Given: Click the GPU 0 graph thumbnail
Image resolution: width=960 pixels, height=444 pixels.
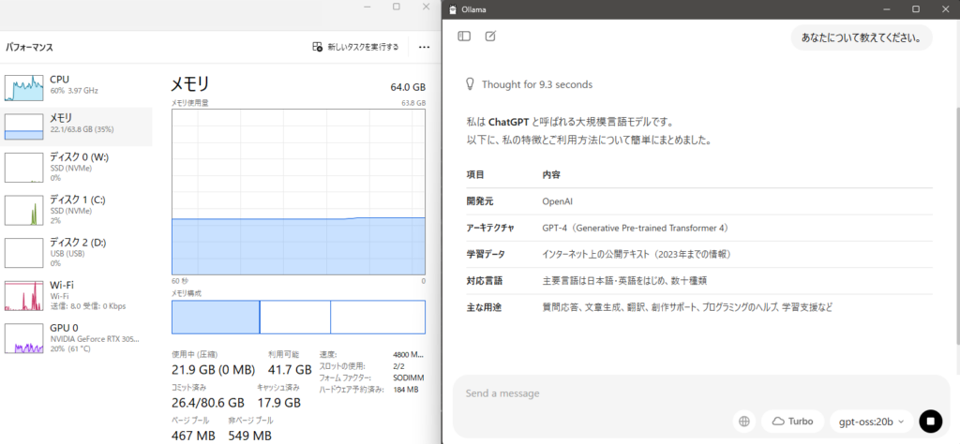Looking at the screenshot, I should click(x=23, y=338).
